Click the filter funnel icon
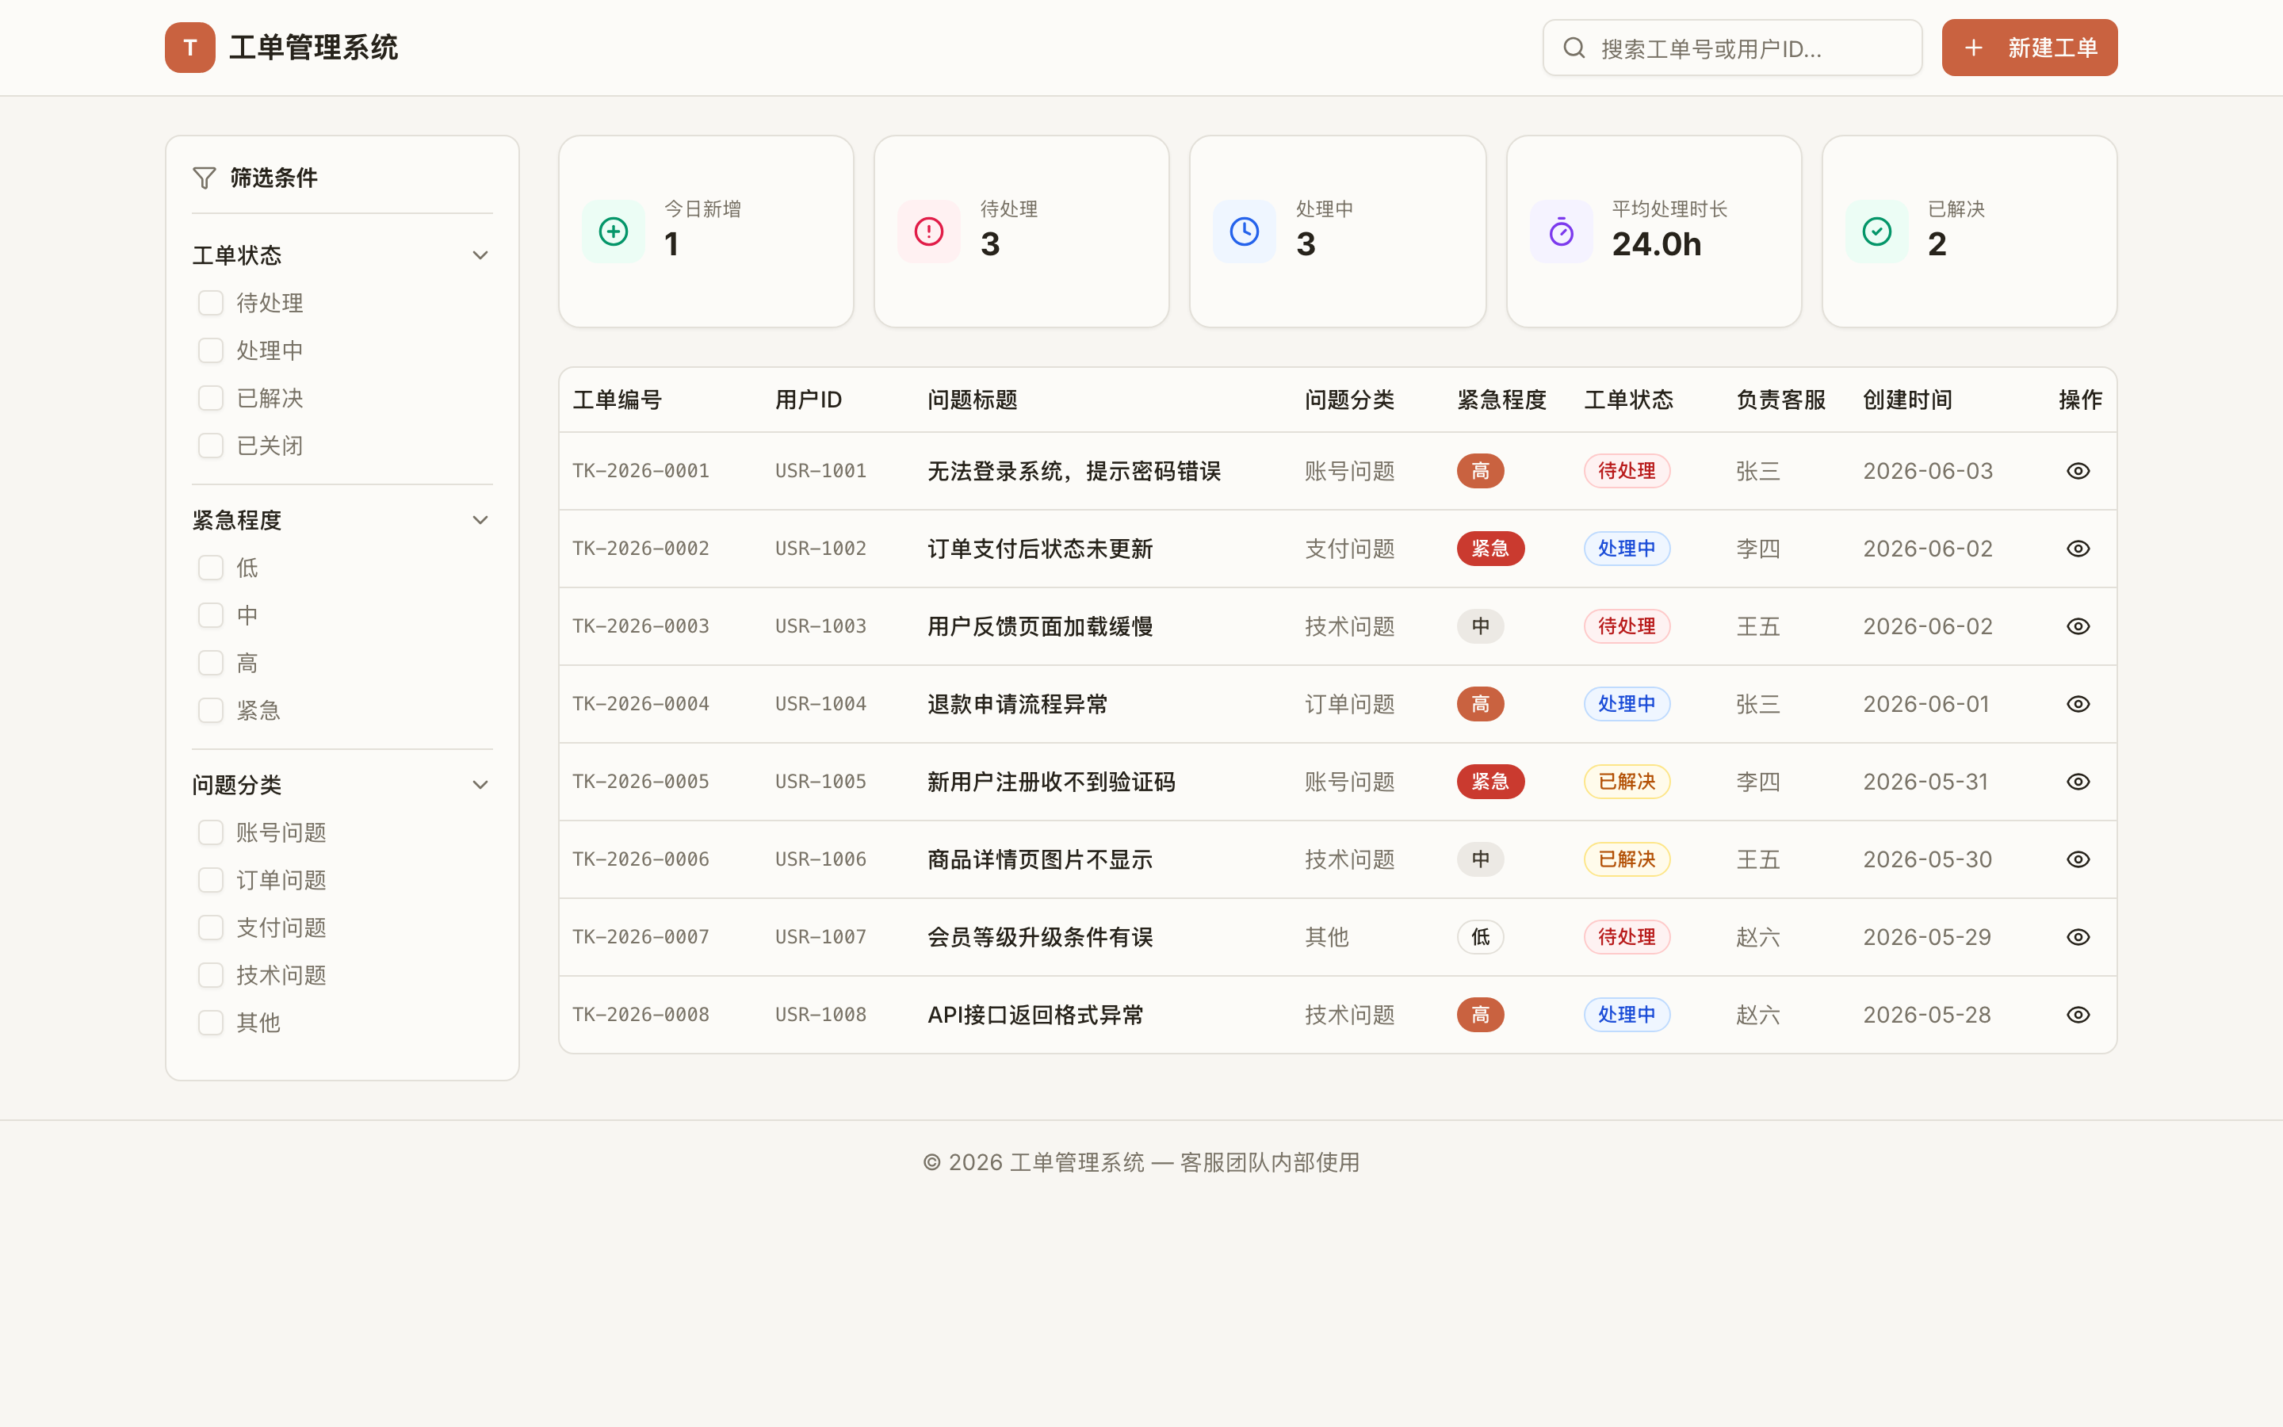Screen dimensions: 2283x1427 coord(204,178)
